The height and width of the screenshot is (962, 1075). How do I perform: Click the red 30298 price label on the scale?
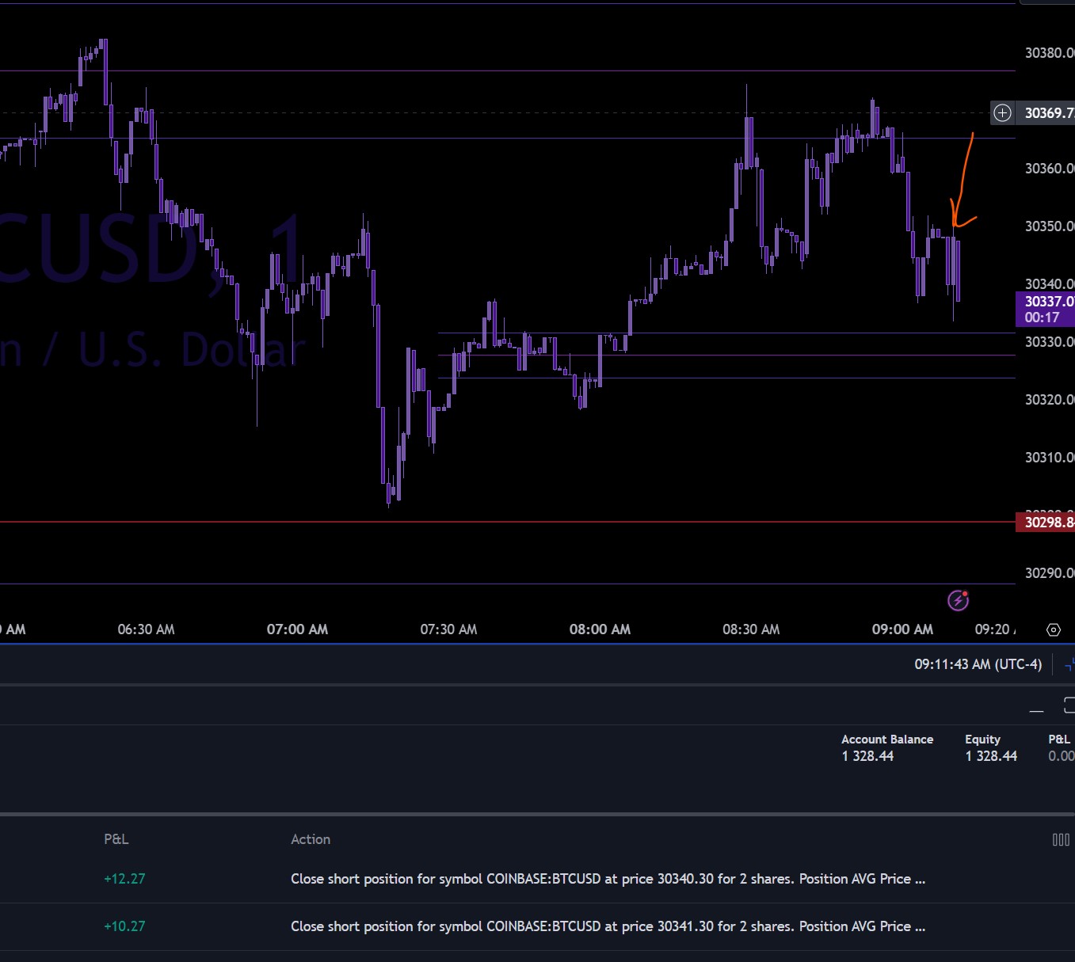pyautogui.click(x=1046, y=523)
